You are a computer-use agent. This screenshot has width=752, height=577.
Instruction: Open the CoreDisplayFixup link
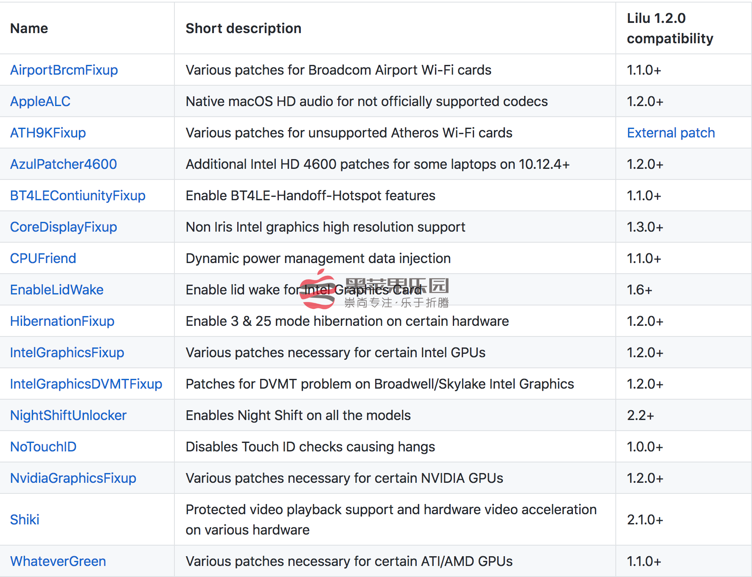tap(64, 227)
